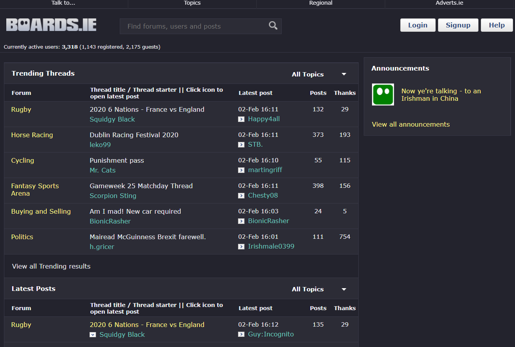
Task: Open View all Trending results link
Action: [x=51, y=266]
